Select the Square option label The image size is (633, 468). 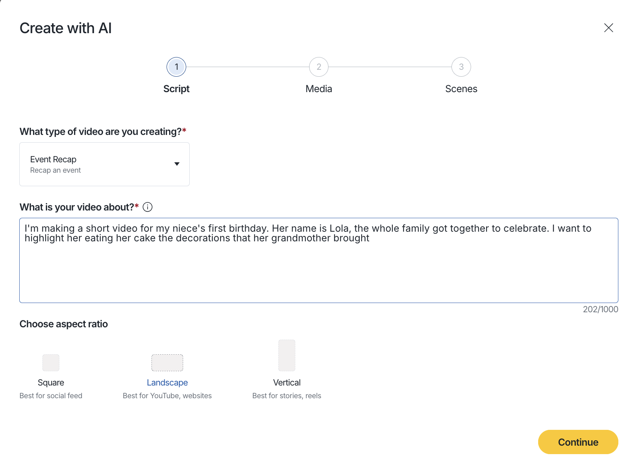click(x=51, y=382)
